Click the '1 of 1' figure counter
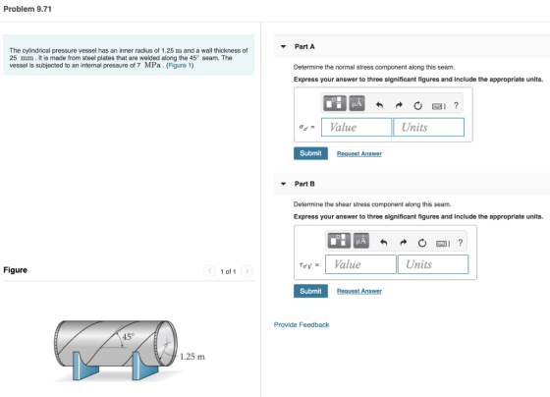This screenshot has height=397, width=550. (x=228, y=271)
